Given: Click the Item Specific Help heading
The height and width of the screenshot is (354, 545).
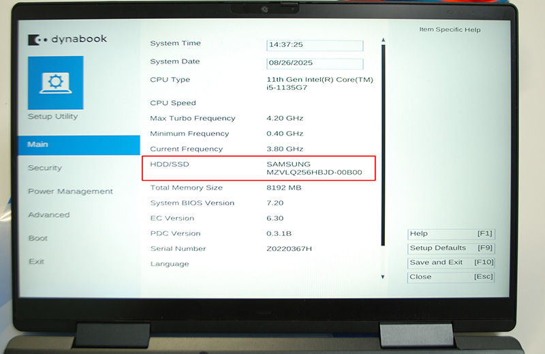Looking at the screenshot, I should click(449, 30).
